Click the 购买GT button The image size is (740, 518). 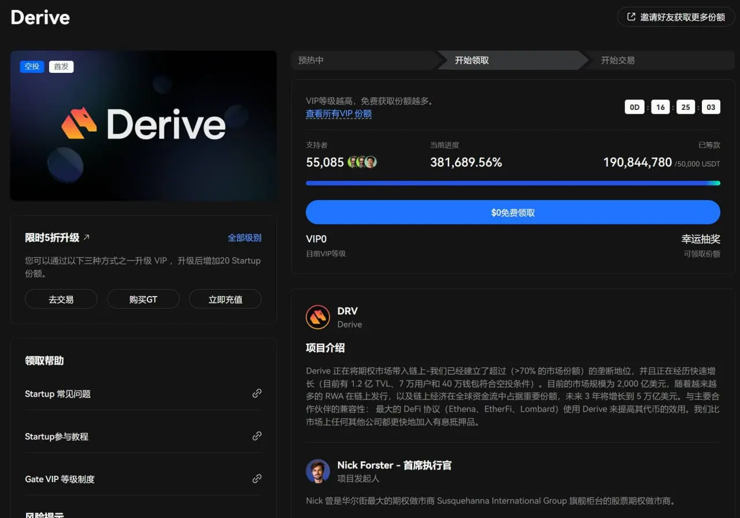(143, 299)
